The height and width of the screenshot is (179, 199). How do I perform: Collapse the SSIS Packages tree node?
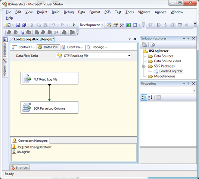click(143, 66)
